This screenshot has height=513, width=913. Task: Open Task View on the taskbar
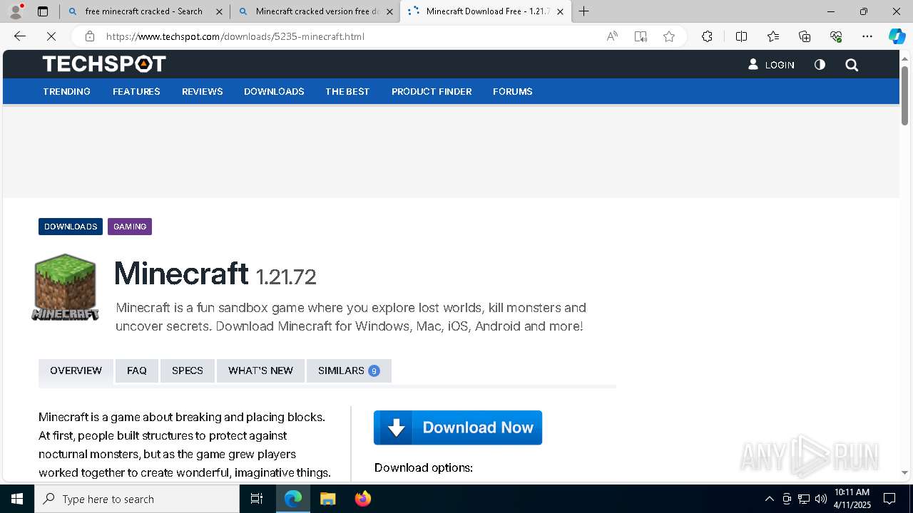[x=257, y=499]
